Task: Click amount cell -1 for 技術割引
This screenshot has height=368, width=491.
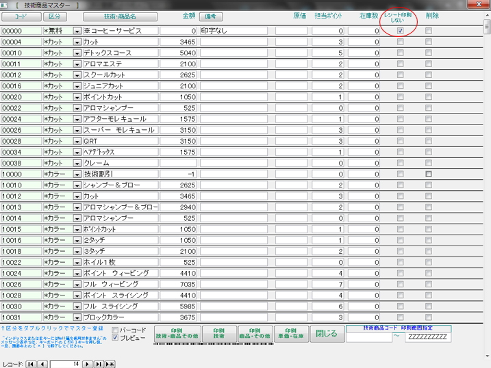Action: 178,174
